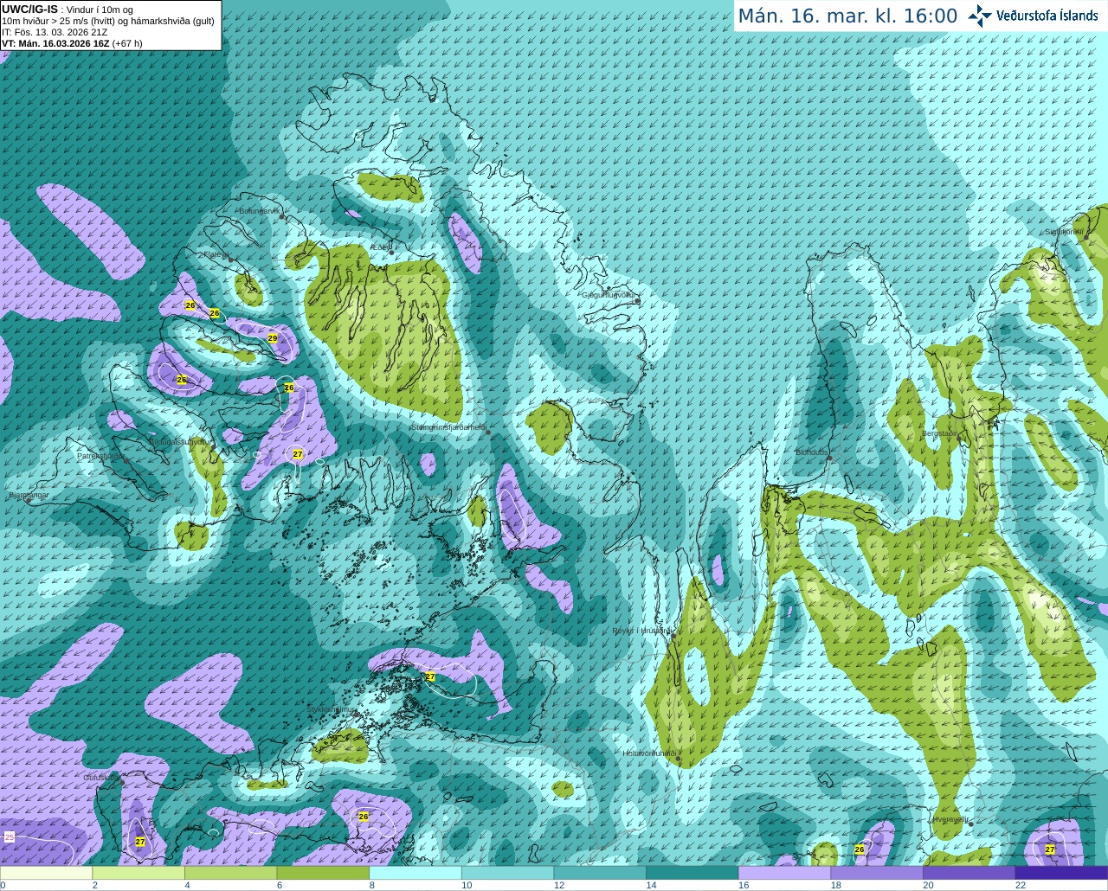This screenshot has height=891, width=1108.
Task: Click the 27 gust marker southeast of Bíldudalsflugvöllur
Action: [298, 454]
